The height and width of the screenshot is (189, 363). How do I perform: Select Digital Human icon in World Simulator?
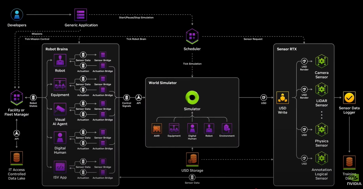[x=192, y=128]
